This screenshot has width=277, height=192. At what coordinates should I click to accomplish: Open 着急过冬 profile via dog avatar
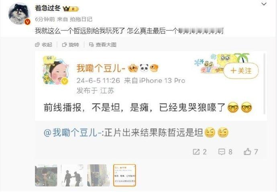click(x=19, y=14)
